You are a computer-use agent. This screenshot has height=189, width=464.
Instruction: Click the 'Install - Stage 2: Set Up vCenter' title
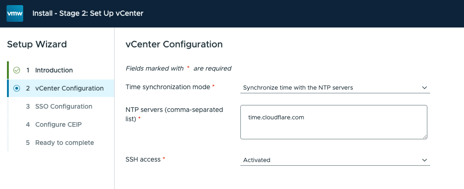coord(88,13)
